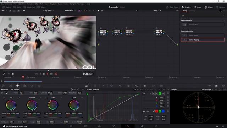
Task: Play in reverse
Action: tap(40, 74)
